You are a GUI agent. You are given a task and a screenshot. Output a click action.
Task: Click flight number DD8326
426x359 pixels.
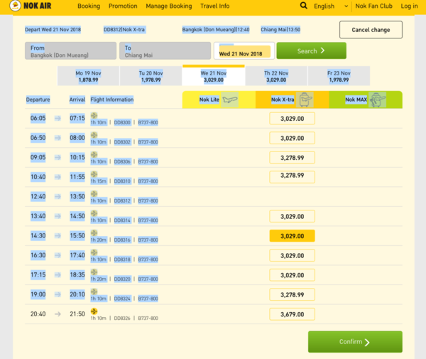(x=122, y=318)
